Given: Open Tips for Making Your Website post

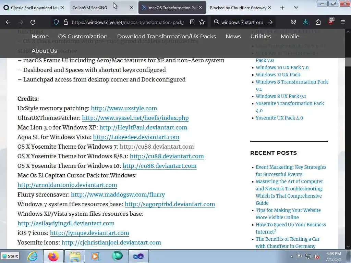Looking at the screenshot, I should click(x=288, y=214).
